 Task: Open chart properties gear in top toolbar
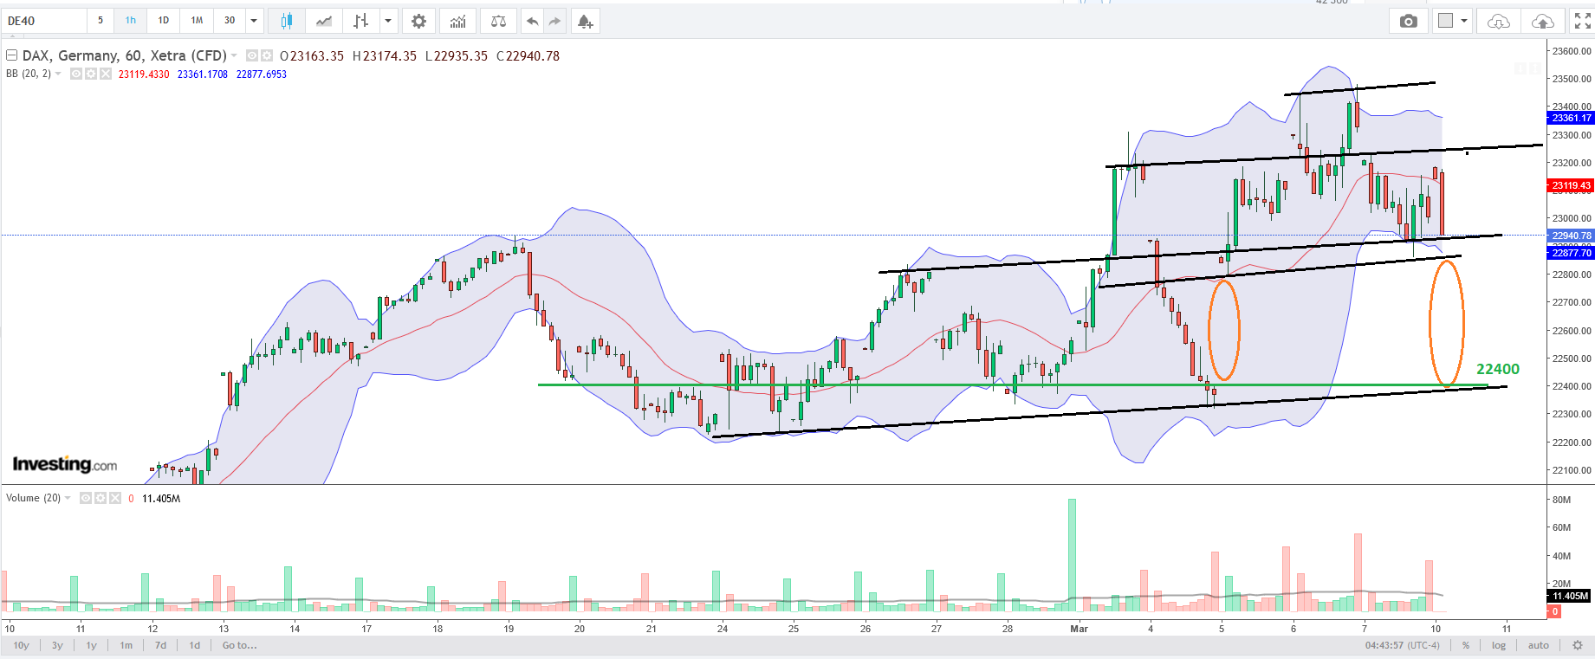pos(418,21)
